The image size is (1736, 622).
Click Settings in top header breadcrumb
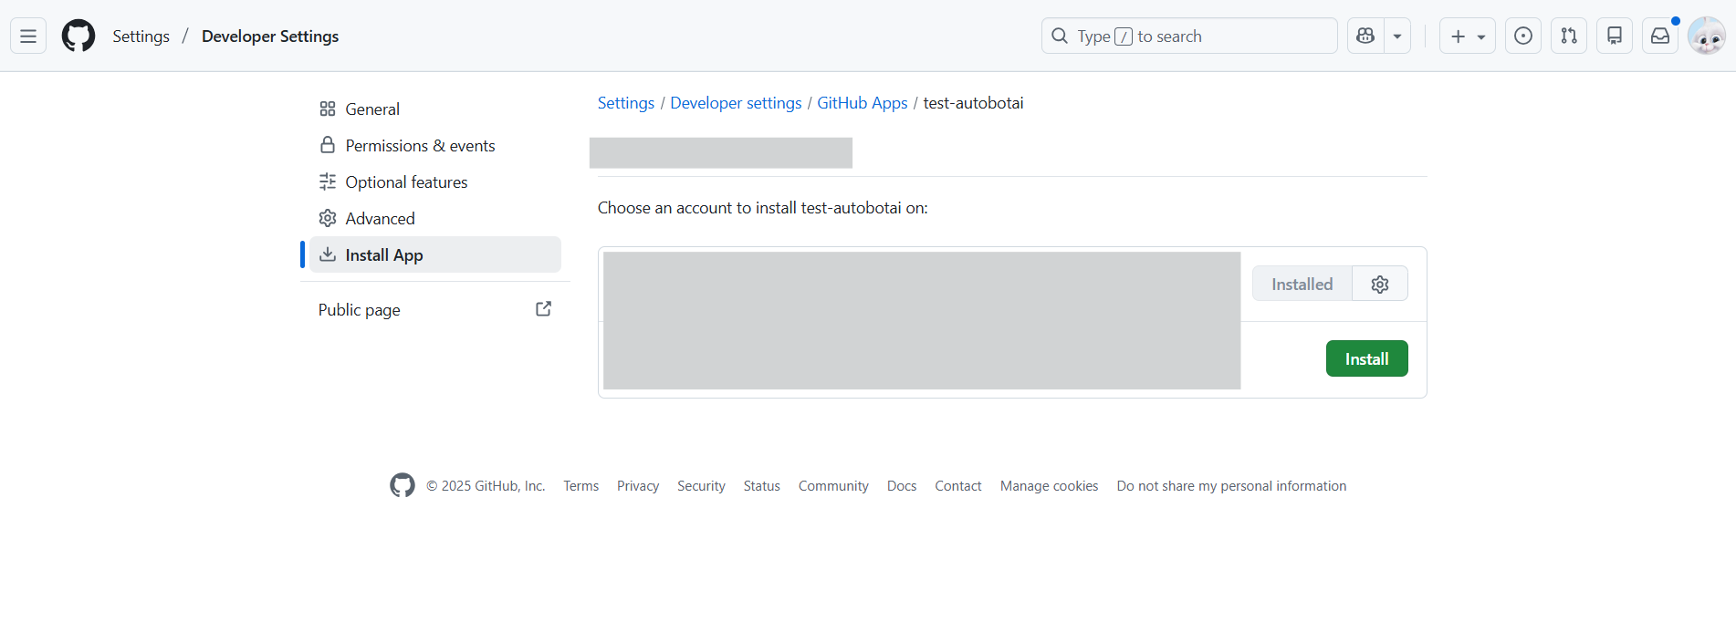[141, 36]
